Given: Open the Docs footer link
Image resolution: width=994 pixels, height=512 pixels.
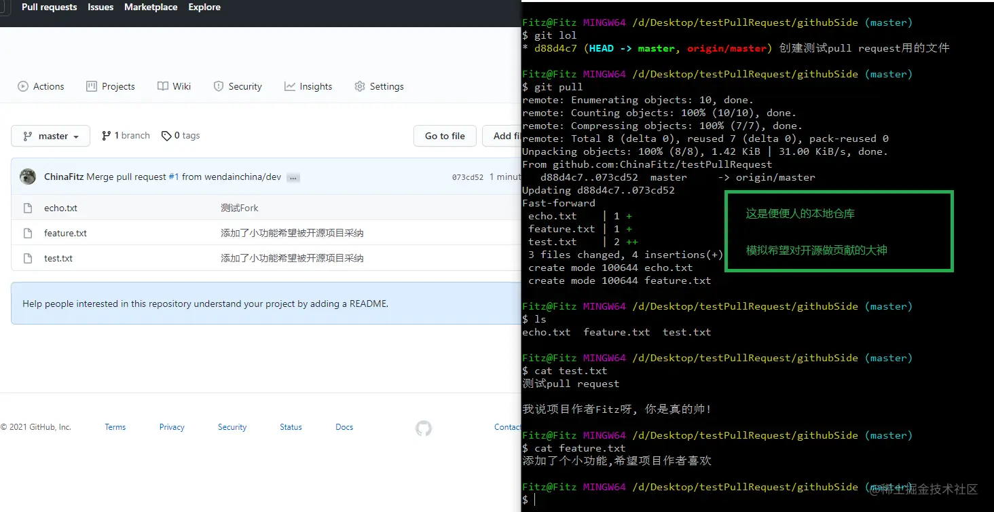Looking at the screenshot, I should 344,427.
